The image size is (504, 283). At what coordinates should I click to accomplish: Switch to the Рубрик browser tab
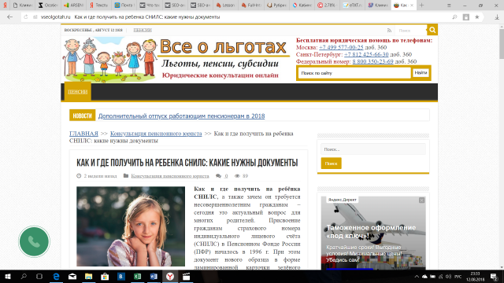tap(276, 6)
